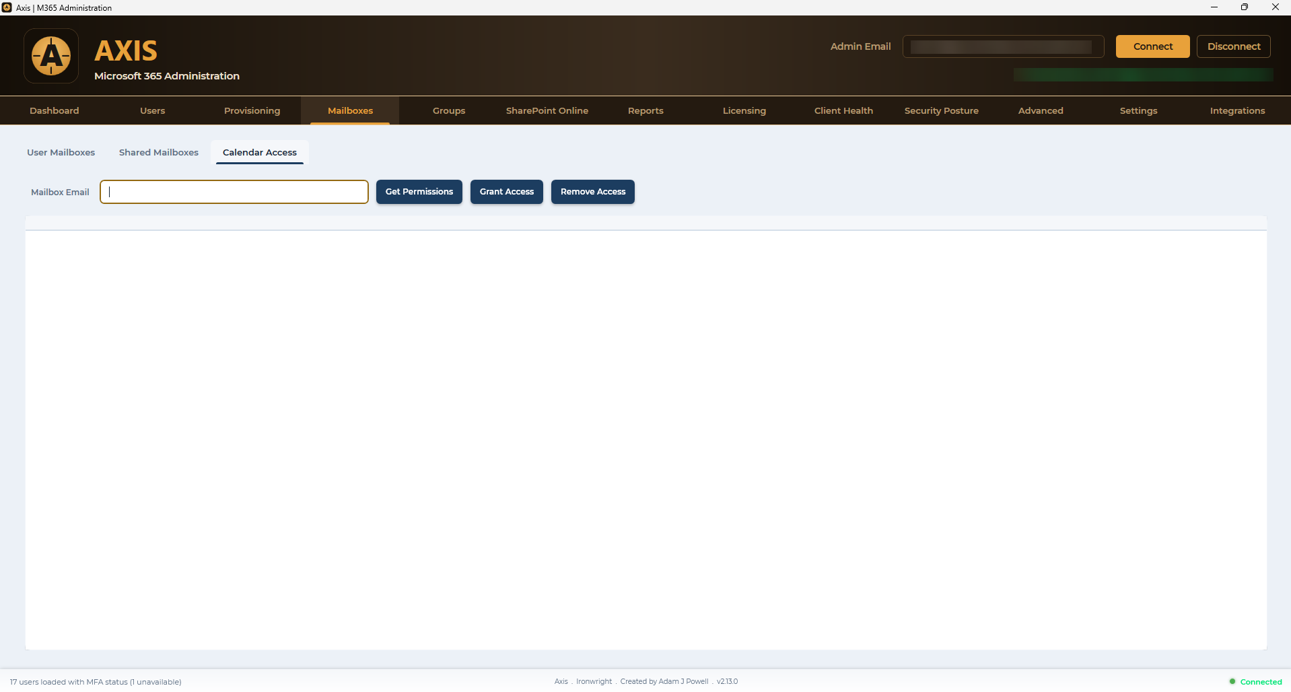Switch to the Users tab
The image size is (1291, 692).
[153, 110]
